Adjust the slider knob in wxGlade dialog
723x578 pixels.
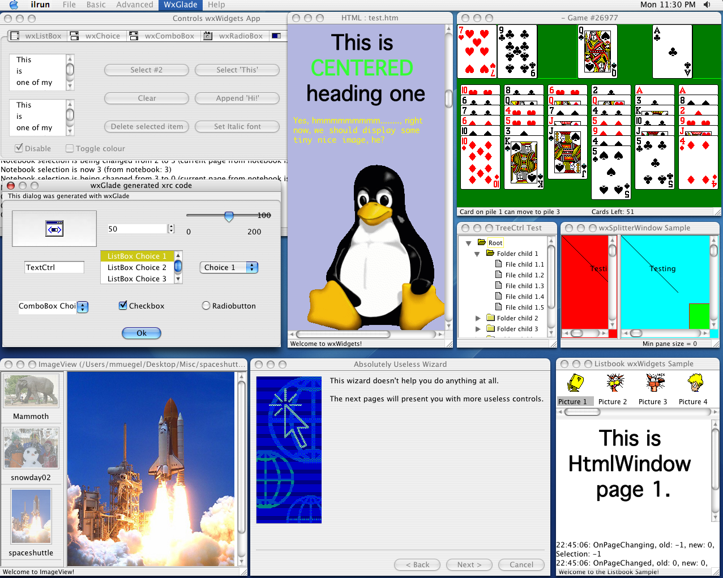pyautogui.click(x=229, y=216)
